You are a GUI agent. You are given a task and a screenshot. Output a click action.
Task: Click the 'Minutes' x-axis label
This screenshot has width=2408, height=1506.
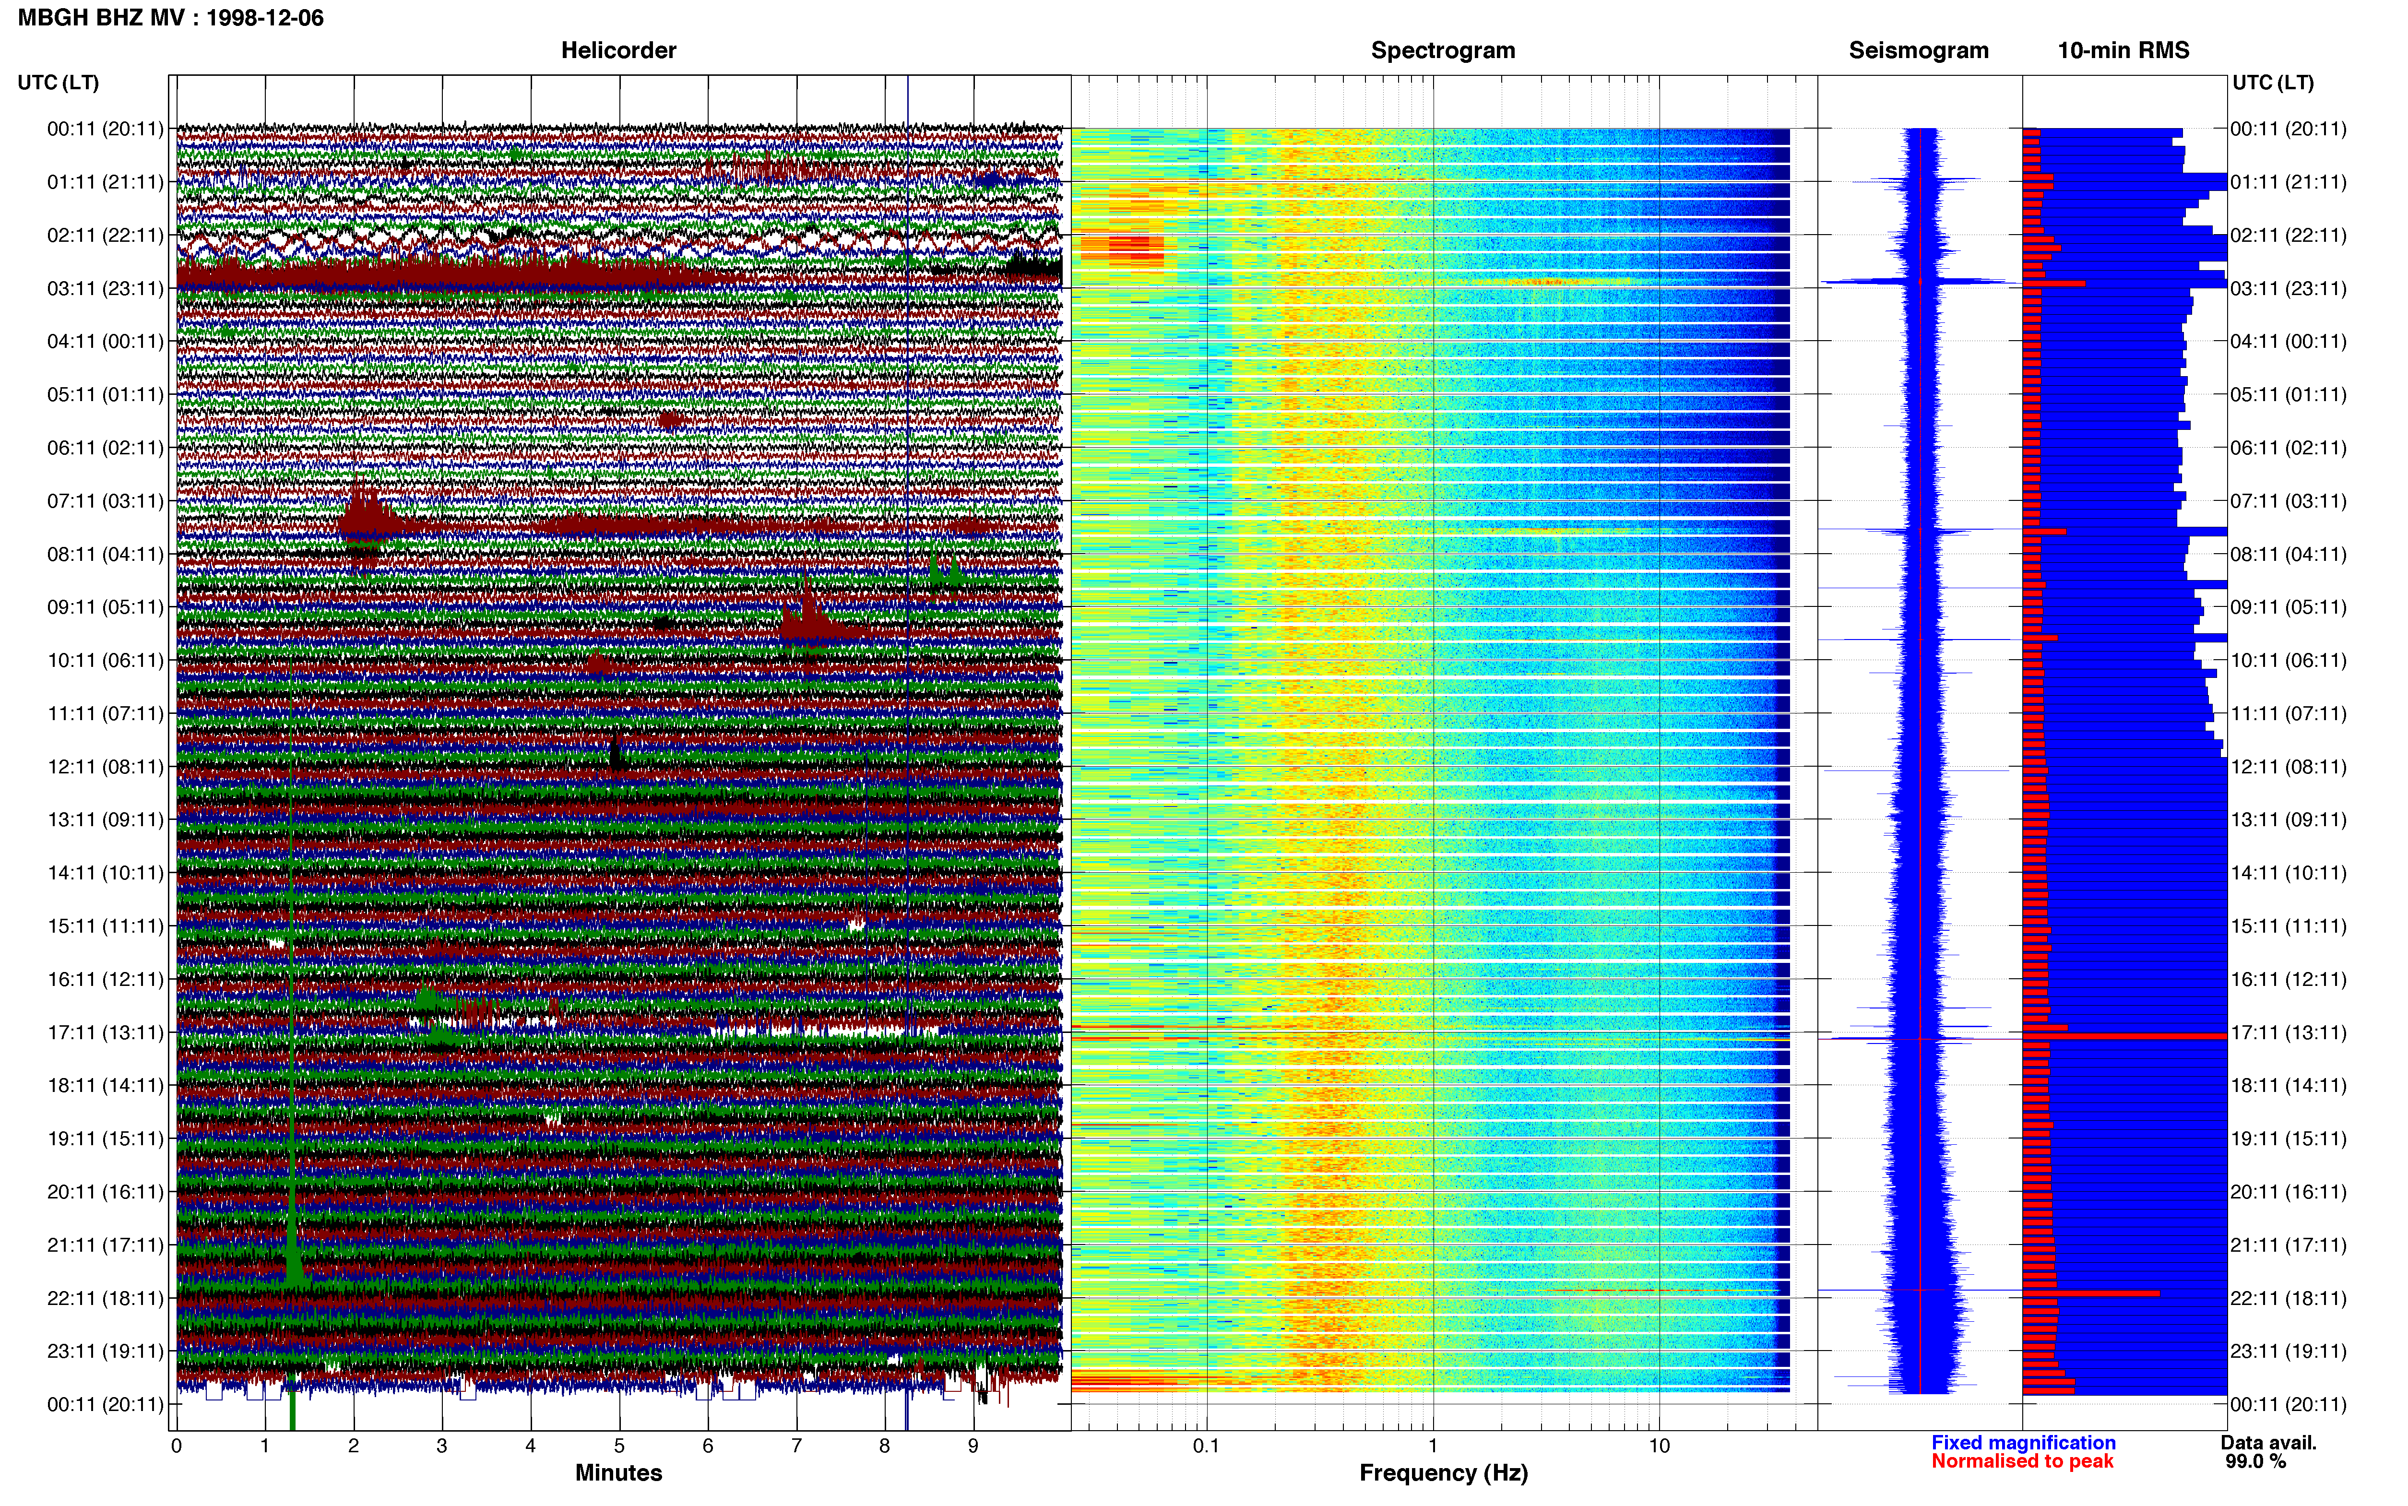(x=618, y=1473)
